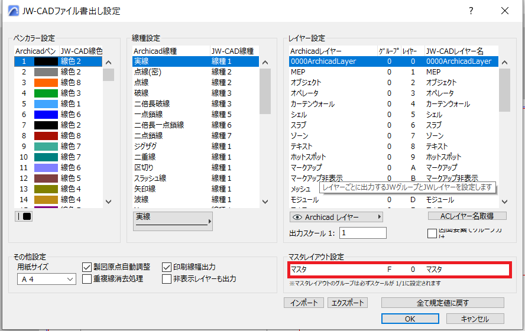Toggle the checkbox next to ACレイヤー名取得 area

coord(432,233)
